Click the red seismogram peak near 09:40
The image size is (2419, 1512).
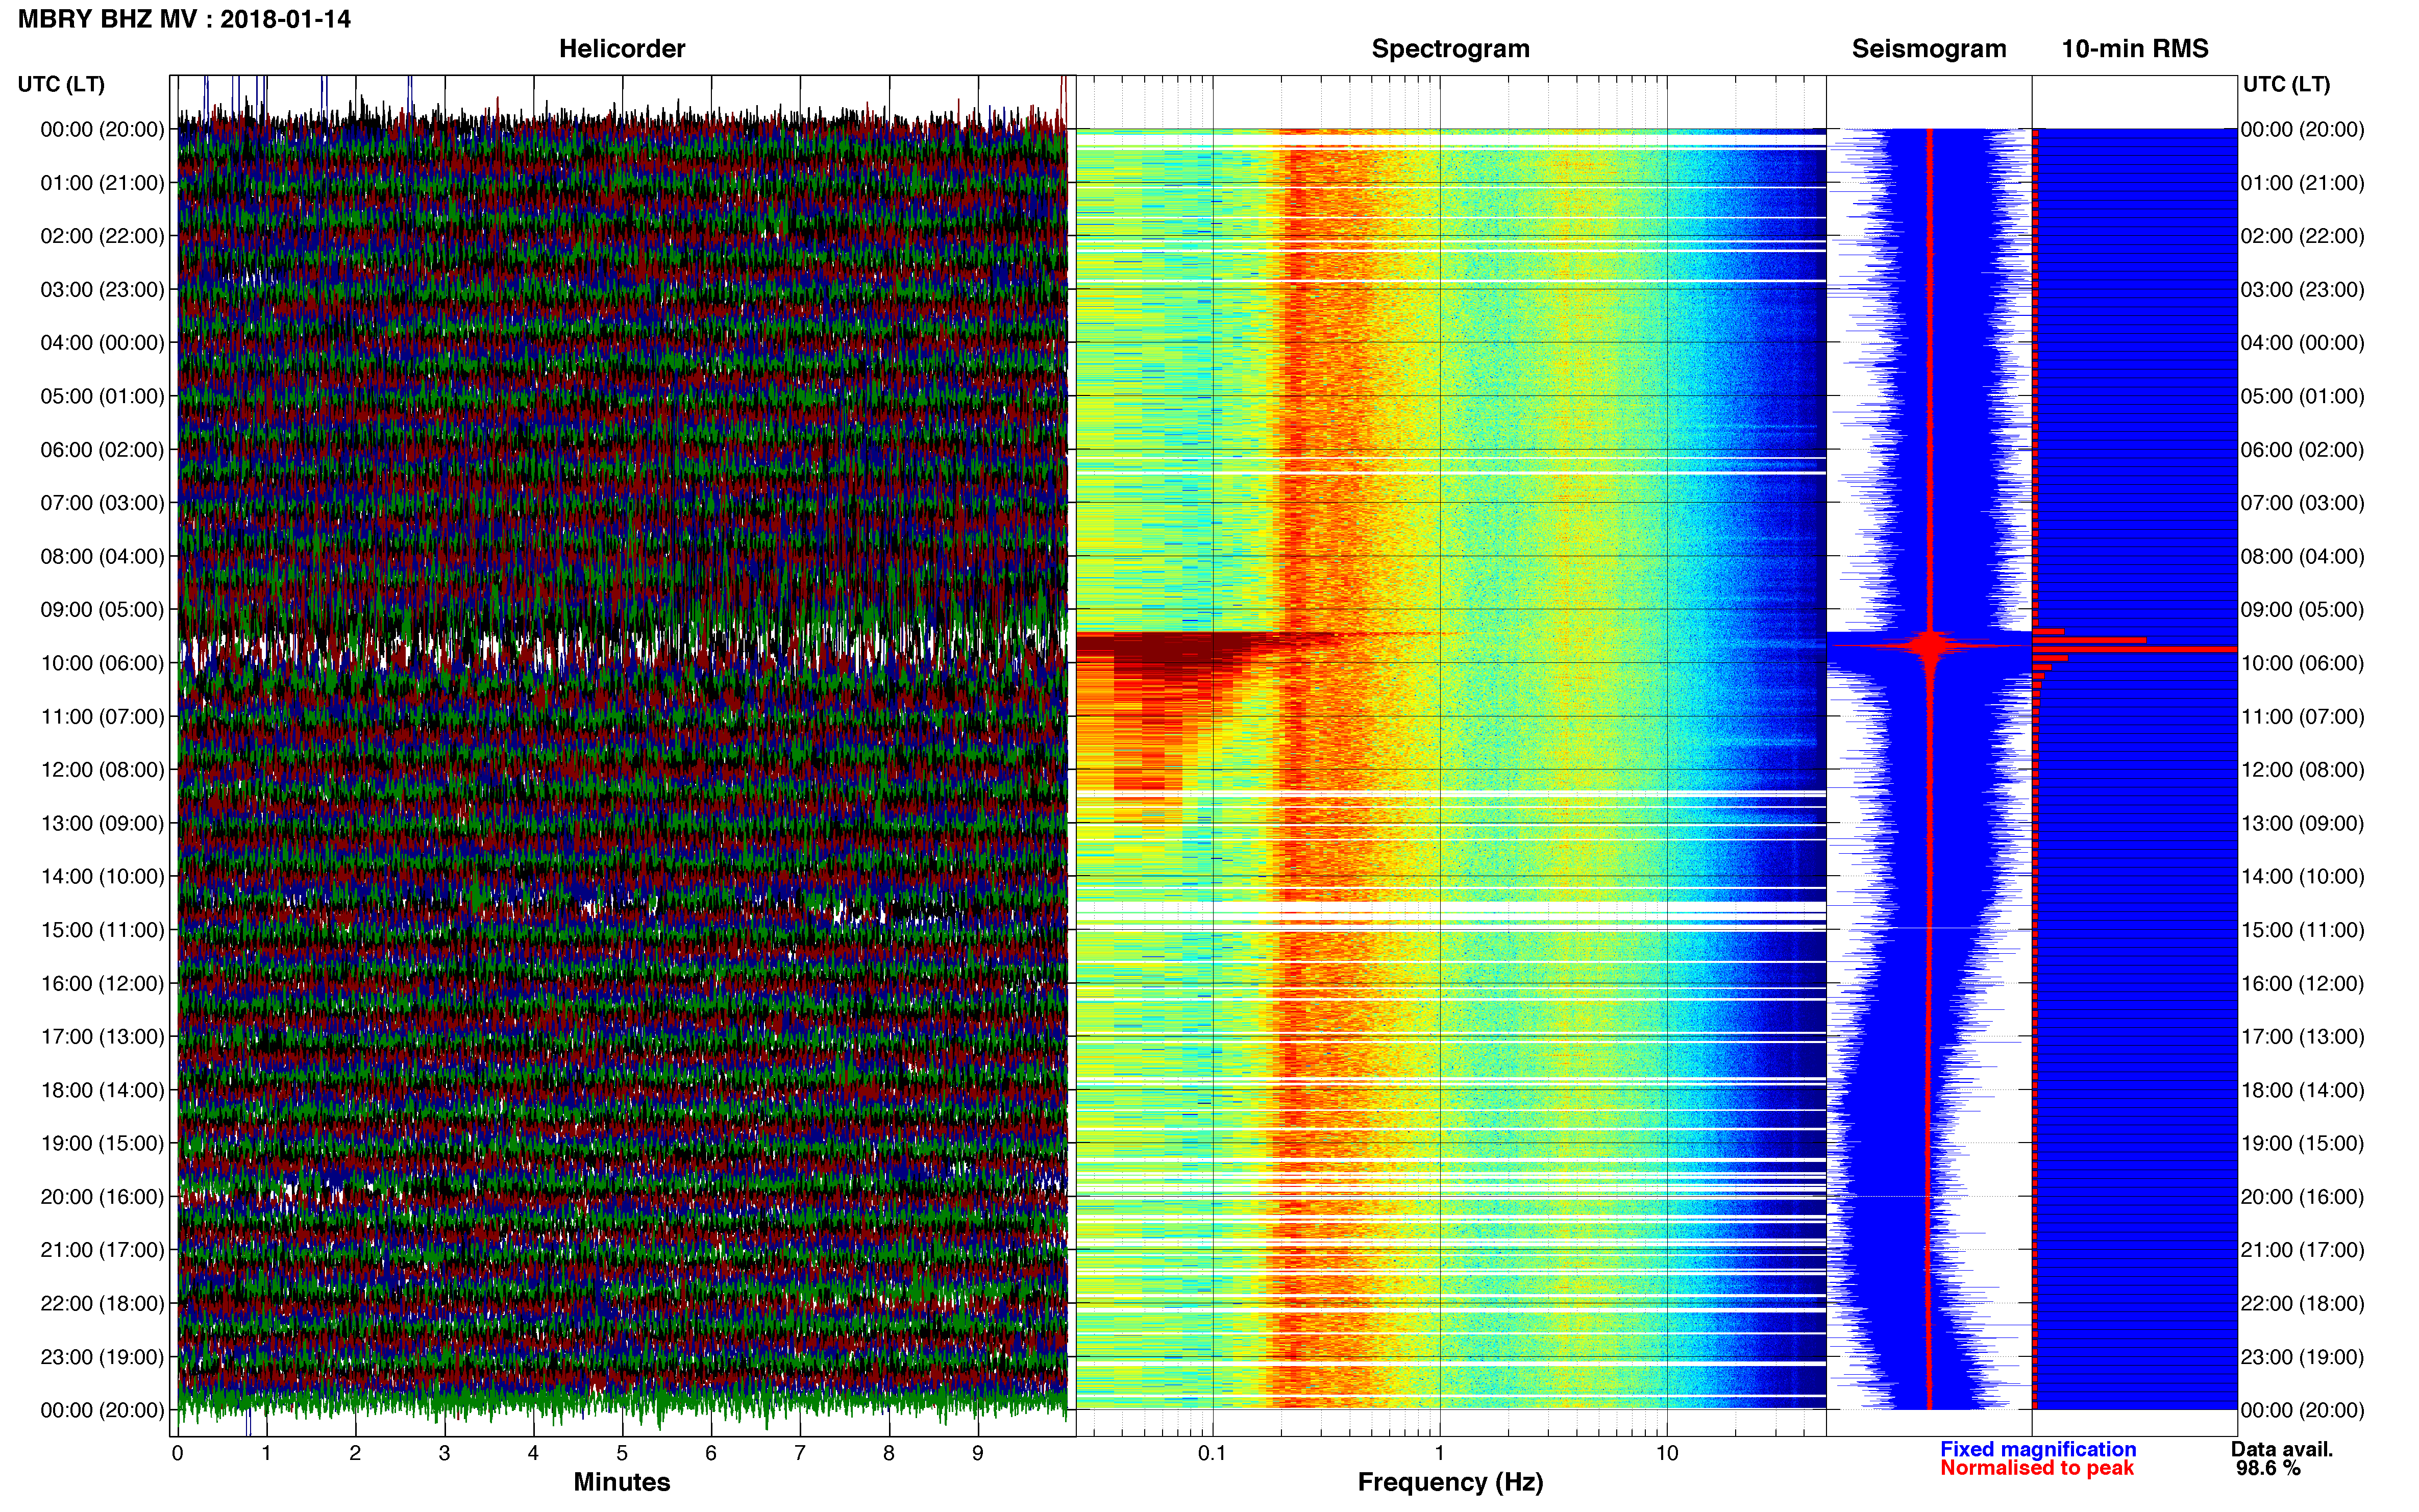(x=1931, y=646)
